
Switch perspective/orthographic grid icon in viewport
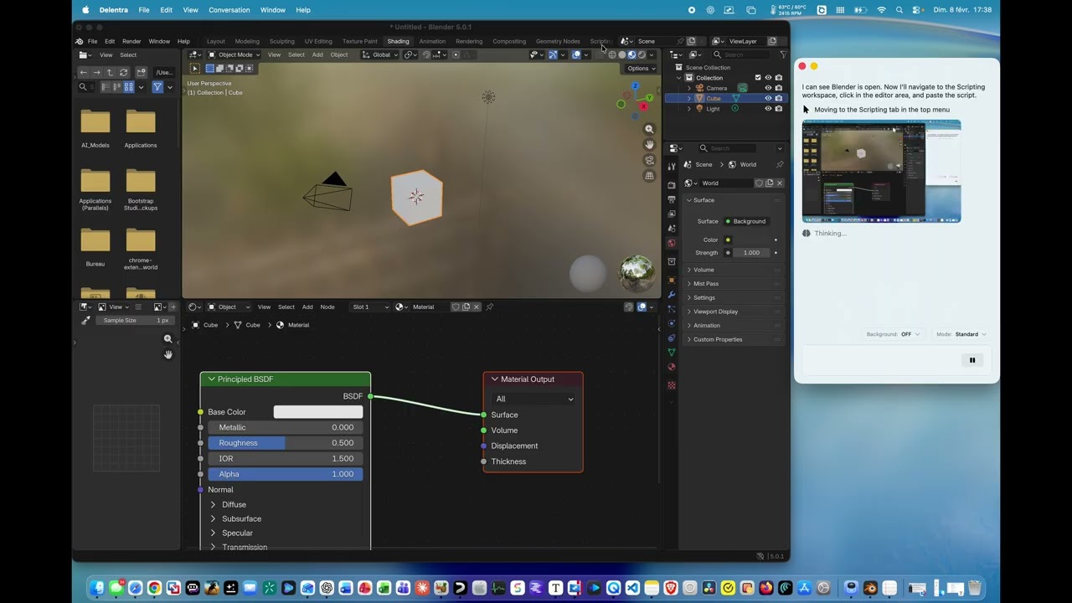pos(649,176)
